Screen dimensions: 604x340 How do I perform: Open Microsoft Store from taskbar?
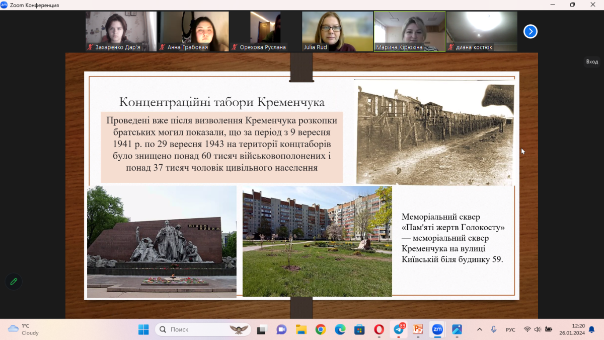pos(359,329)
